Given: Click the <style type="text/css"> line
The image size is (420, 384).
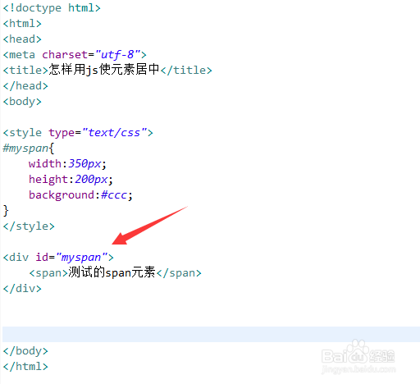Looking at the screenshot, I should (x=78, y=133).
